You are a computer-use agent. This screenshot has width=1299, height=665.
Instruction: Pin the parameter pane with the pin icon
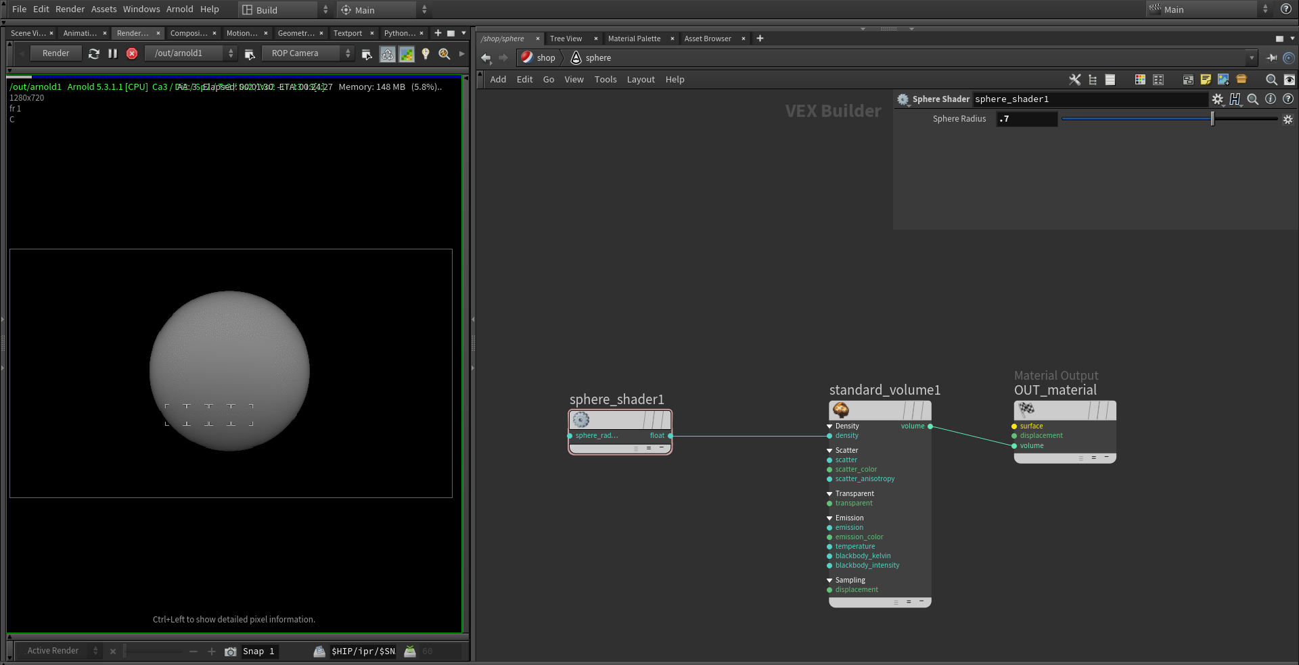[1274, 58]
